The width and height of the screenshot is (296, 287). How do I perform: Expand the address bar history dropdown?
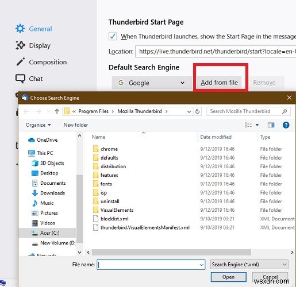pos(189,111)
